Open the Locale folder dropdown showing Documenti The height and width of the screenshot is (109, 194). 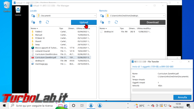67,16
